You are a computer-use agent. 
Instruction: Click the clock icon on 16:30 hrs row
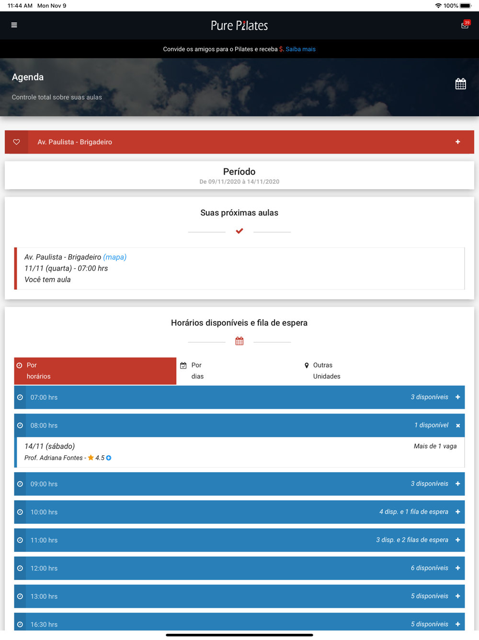tap(20, 625)
